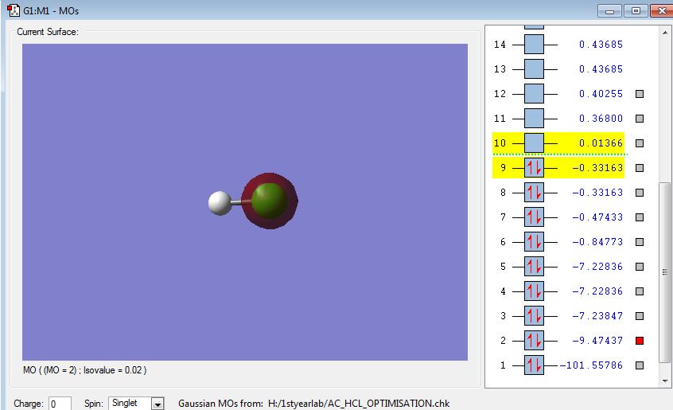
Task: Click the scroll up arrow of orbital list
Action: point(666,32)
